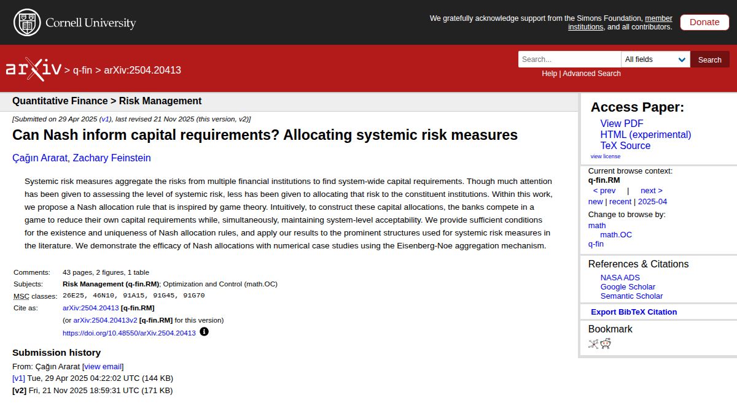737x414 pixels.
Task: Open View PDF
Action: [622, 123]
